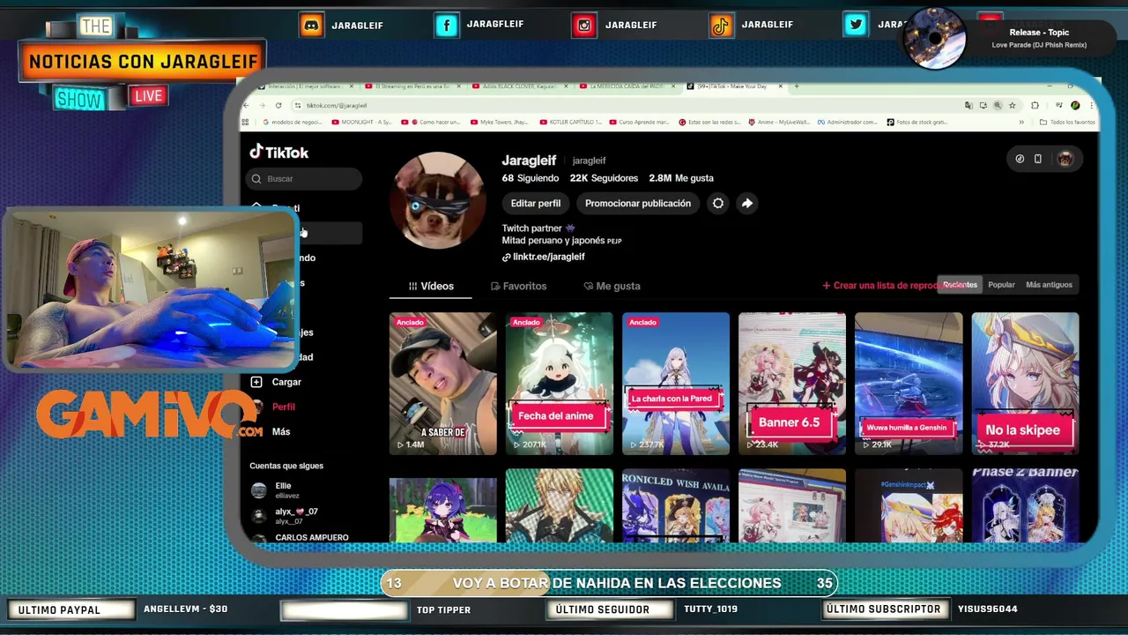Switch to the Me gusta tab

pyautogui.click(x=612, y=286)
